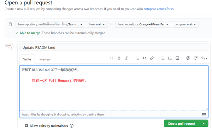Insert numbered list icon

170,58
